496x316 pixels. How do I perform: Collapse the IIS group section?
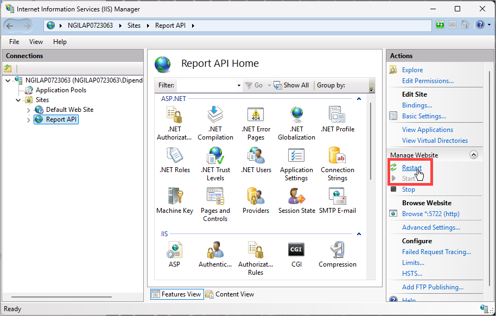pyautogui.click(x=359, y=234)
